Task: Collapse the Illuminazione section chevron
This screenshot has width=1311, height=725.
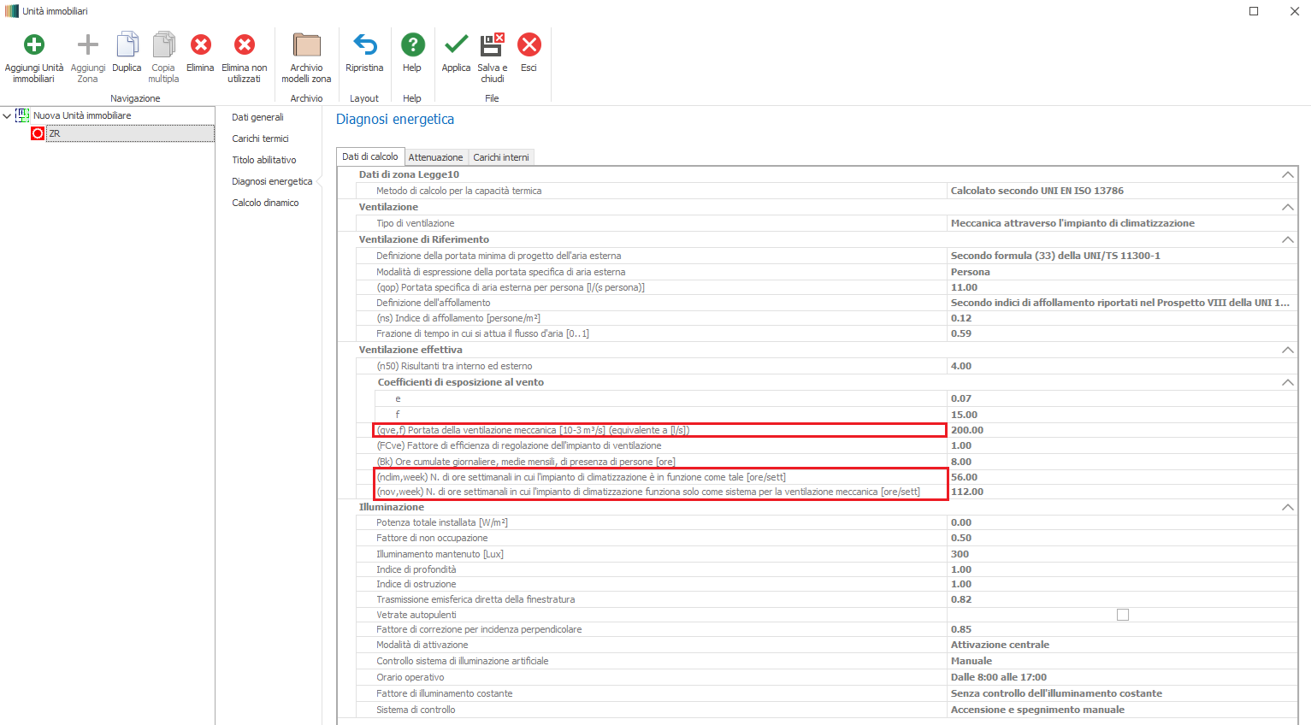Action: point(1287,507)
